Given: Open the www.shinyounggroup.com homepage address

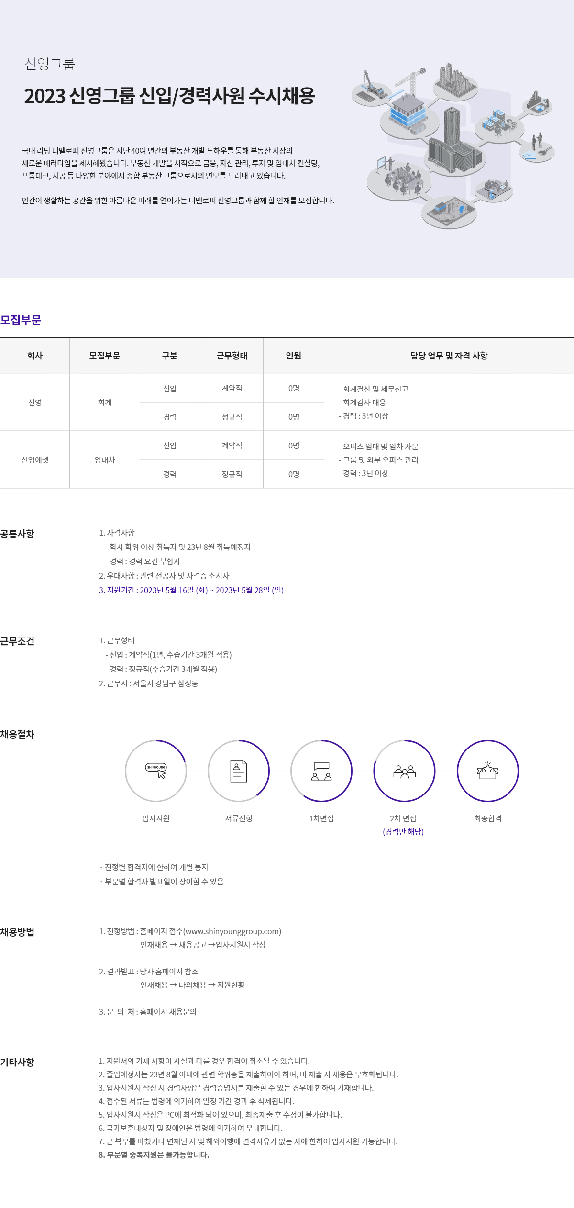Looking at the screenshot, I should 233,931.
